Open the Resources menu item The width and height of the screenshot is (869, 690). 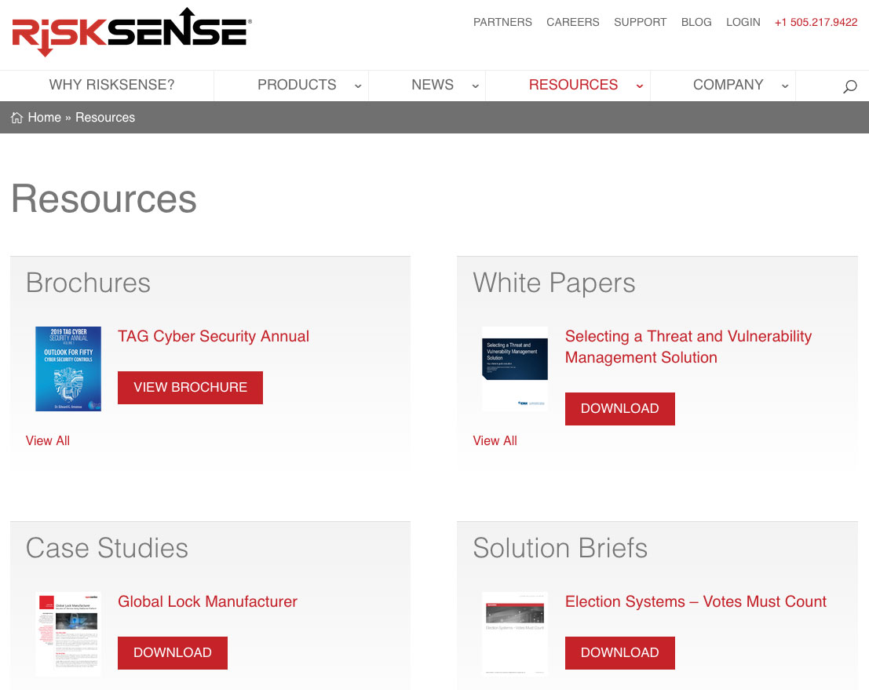(573, 85)
